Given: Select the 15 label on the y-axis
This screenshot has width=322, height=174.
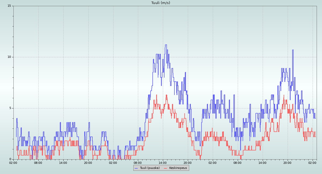Looking at the screenshot, I should 9,6.
